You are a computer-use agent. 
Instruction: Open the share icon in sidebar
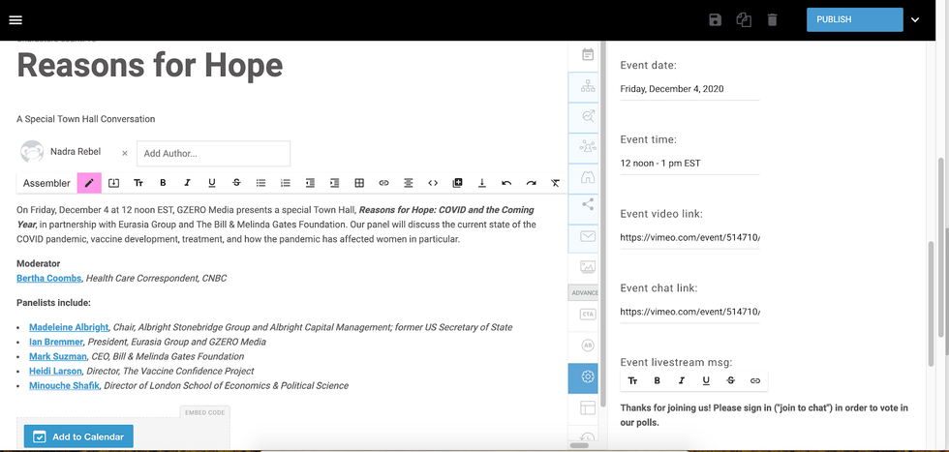pyautogui.click(x=588, y=204)
